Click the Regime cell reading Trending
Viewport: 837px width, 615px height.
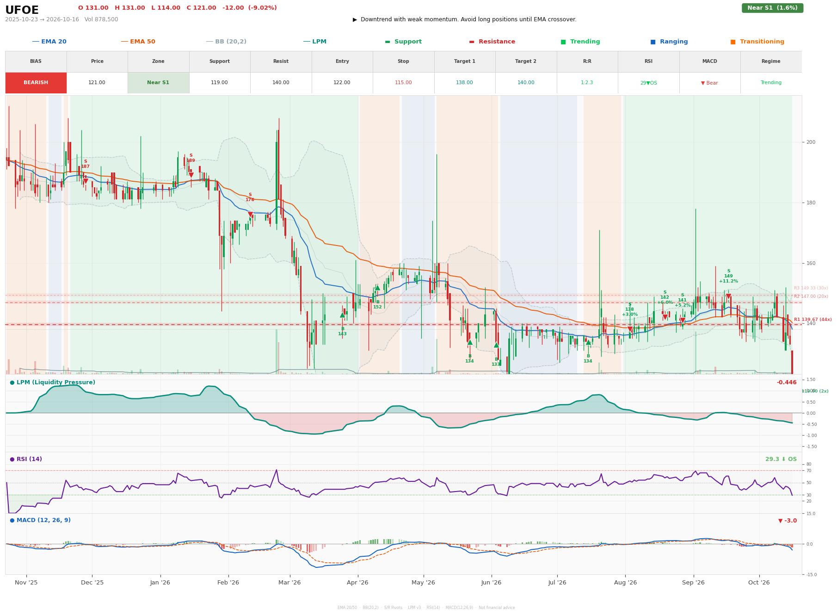click(771, 83)
